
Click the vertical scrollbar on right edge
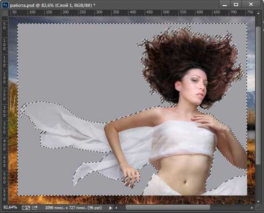[x=258, y=110]
